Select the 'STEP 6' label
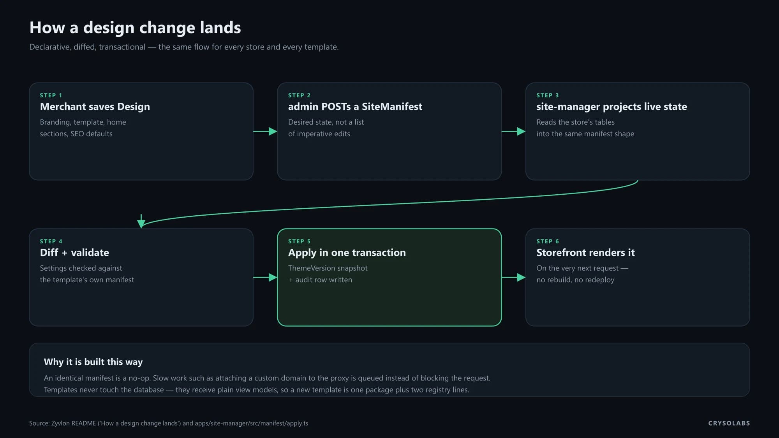This screenshot has width=779, height=438. click(548, 241)
